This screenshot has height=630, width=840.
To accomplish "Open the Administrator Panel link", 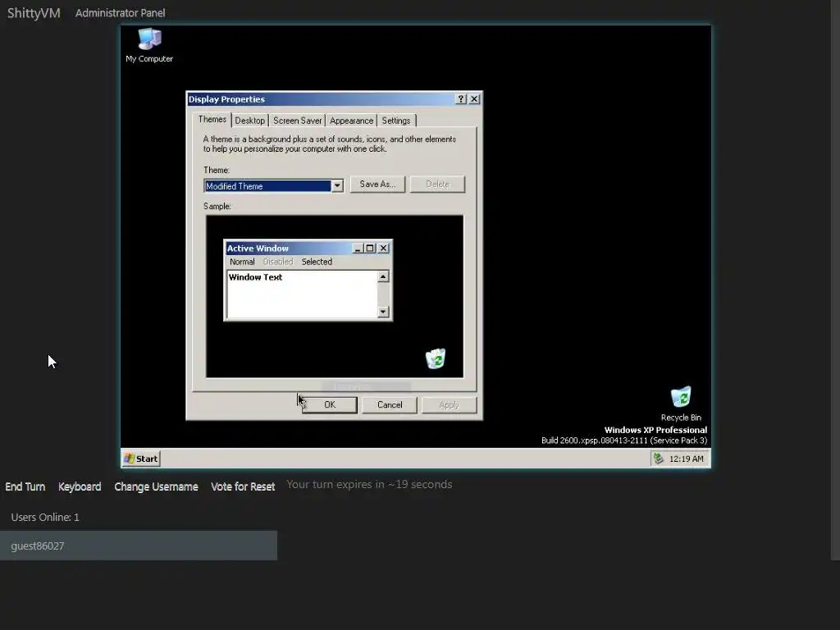I will (120, 13).
